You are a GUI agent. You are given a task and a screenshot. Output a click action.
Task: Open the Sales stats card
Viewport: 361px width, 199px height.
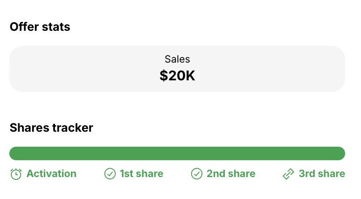(177, 69)
